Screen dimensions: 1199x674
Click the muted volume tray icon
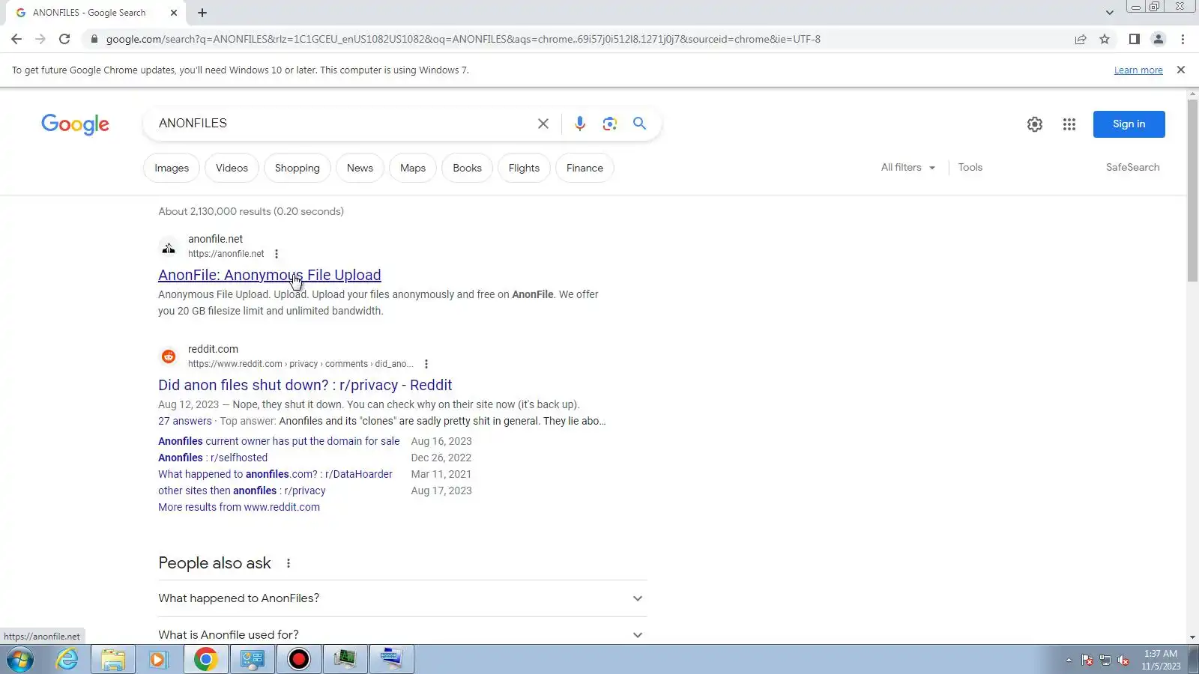click(1123, 660)
